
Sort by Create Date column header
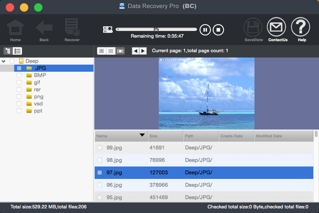tap(236, 136)
